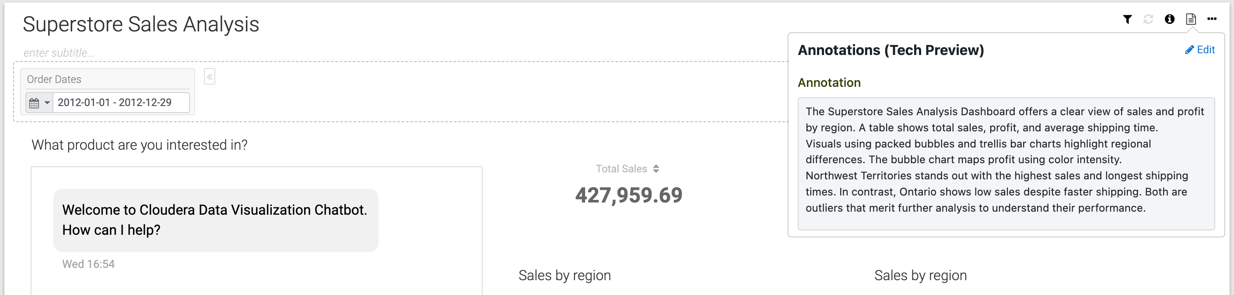Image resolution: width=1234 pixels, height=295 pixels.
Task: Select the chatbot welcome message bubble
Action: click(216, 220)
